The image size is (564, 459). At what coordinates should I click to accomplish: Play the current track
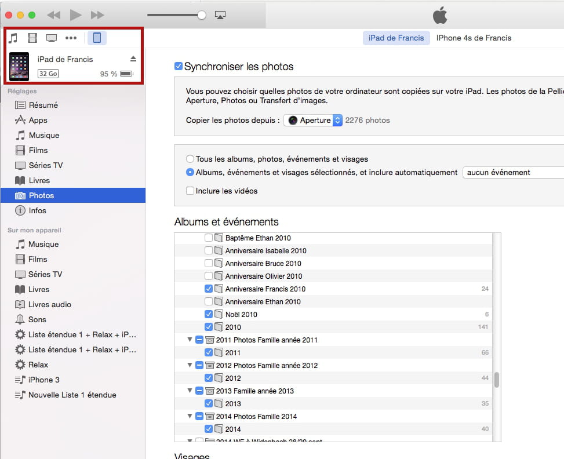(75, 15)
